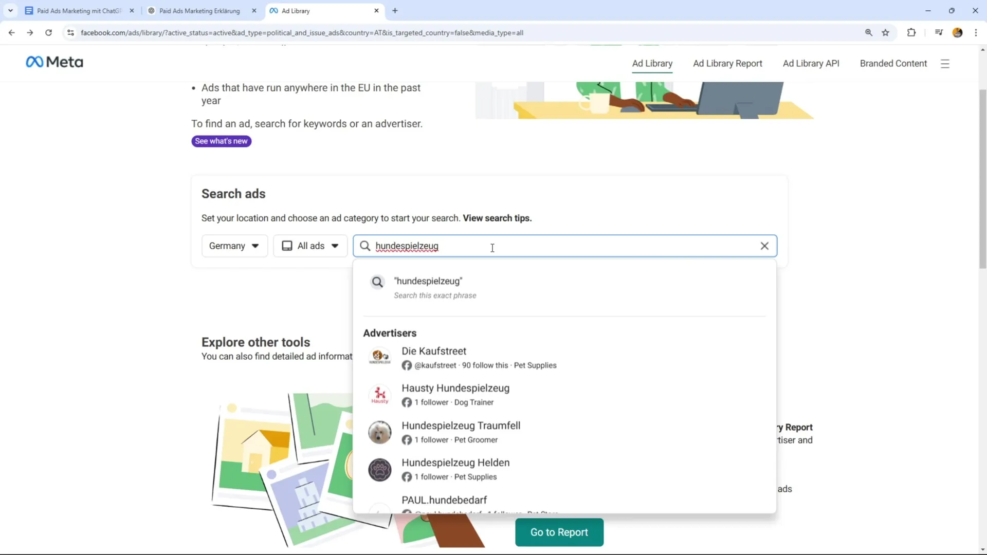Close the Paid Ads Marketing Erklärung tab
987x555 pixels.
point(254,10)
